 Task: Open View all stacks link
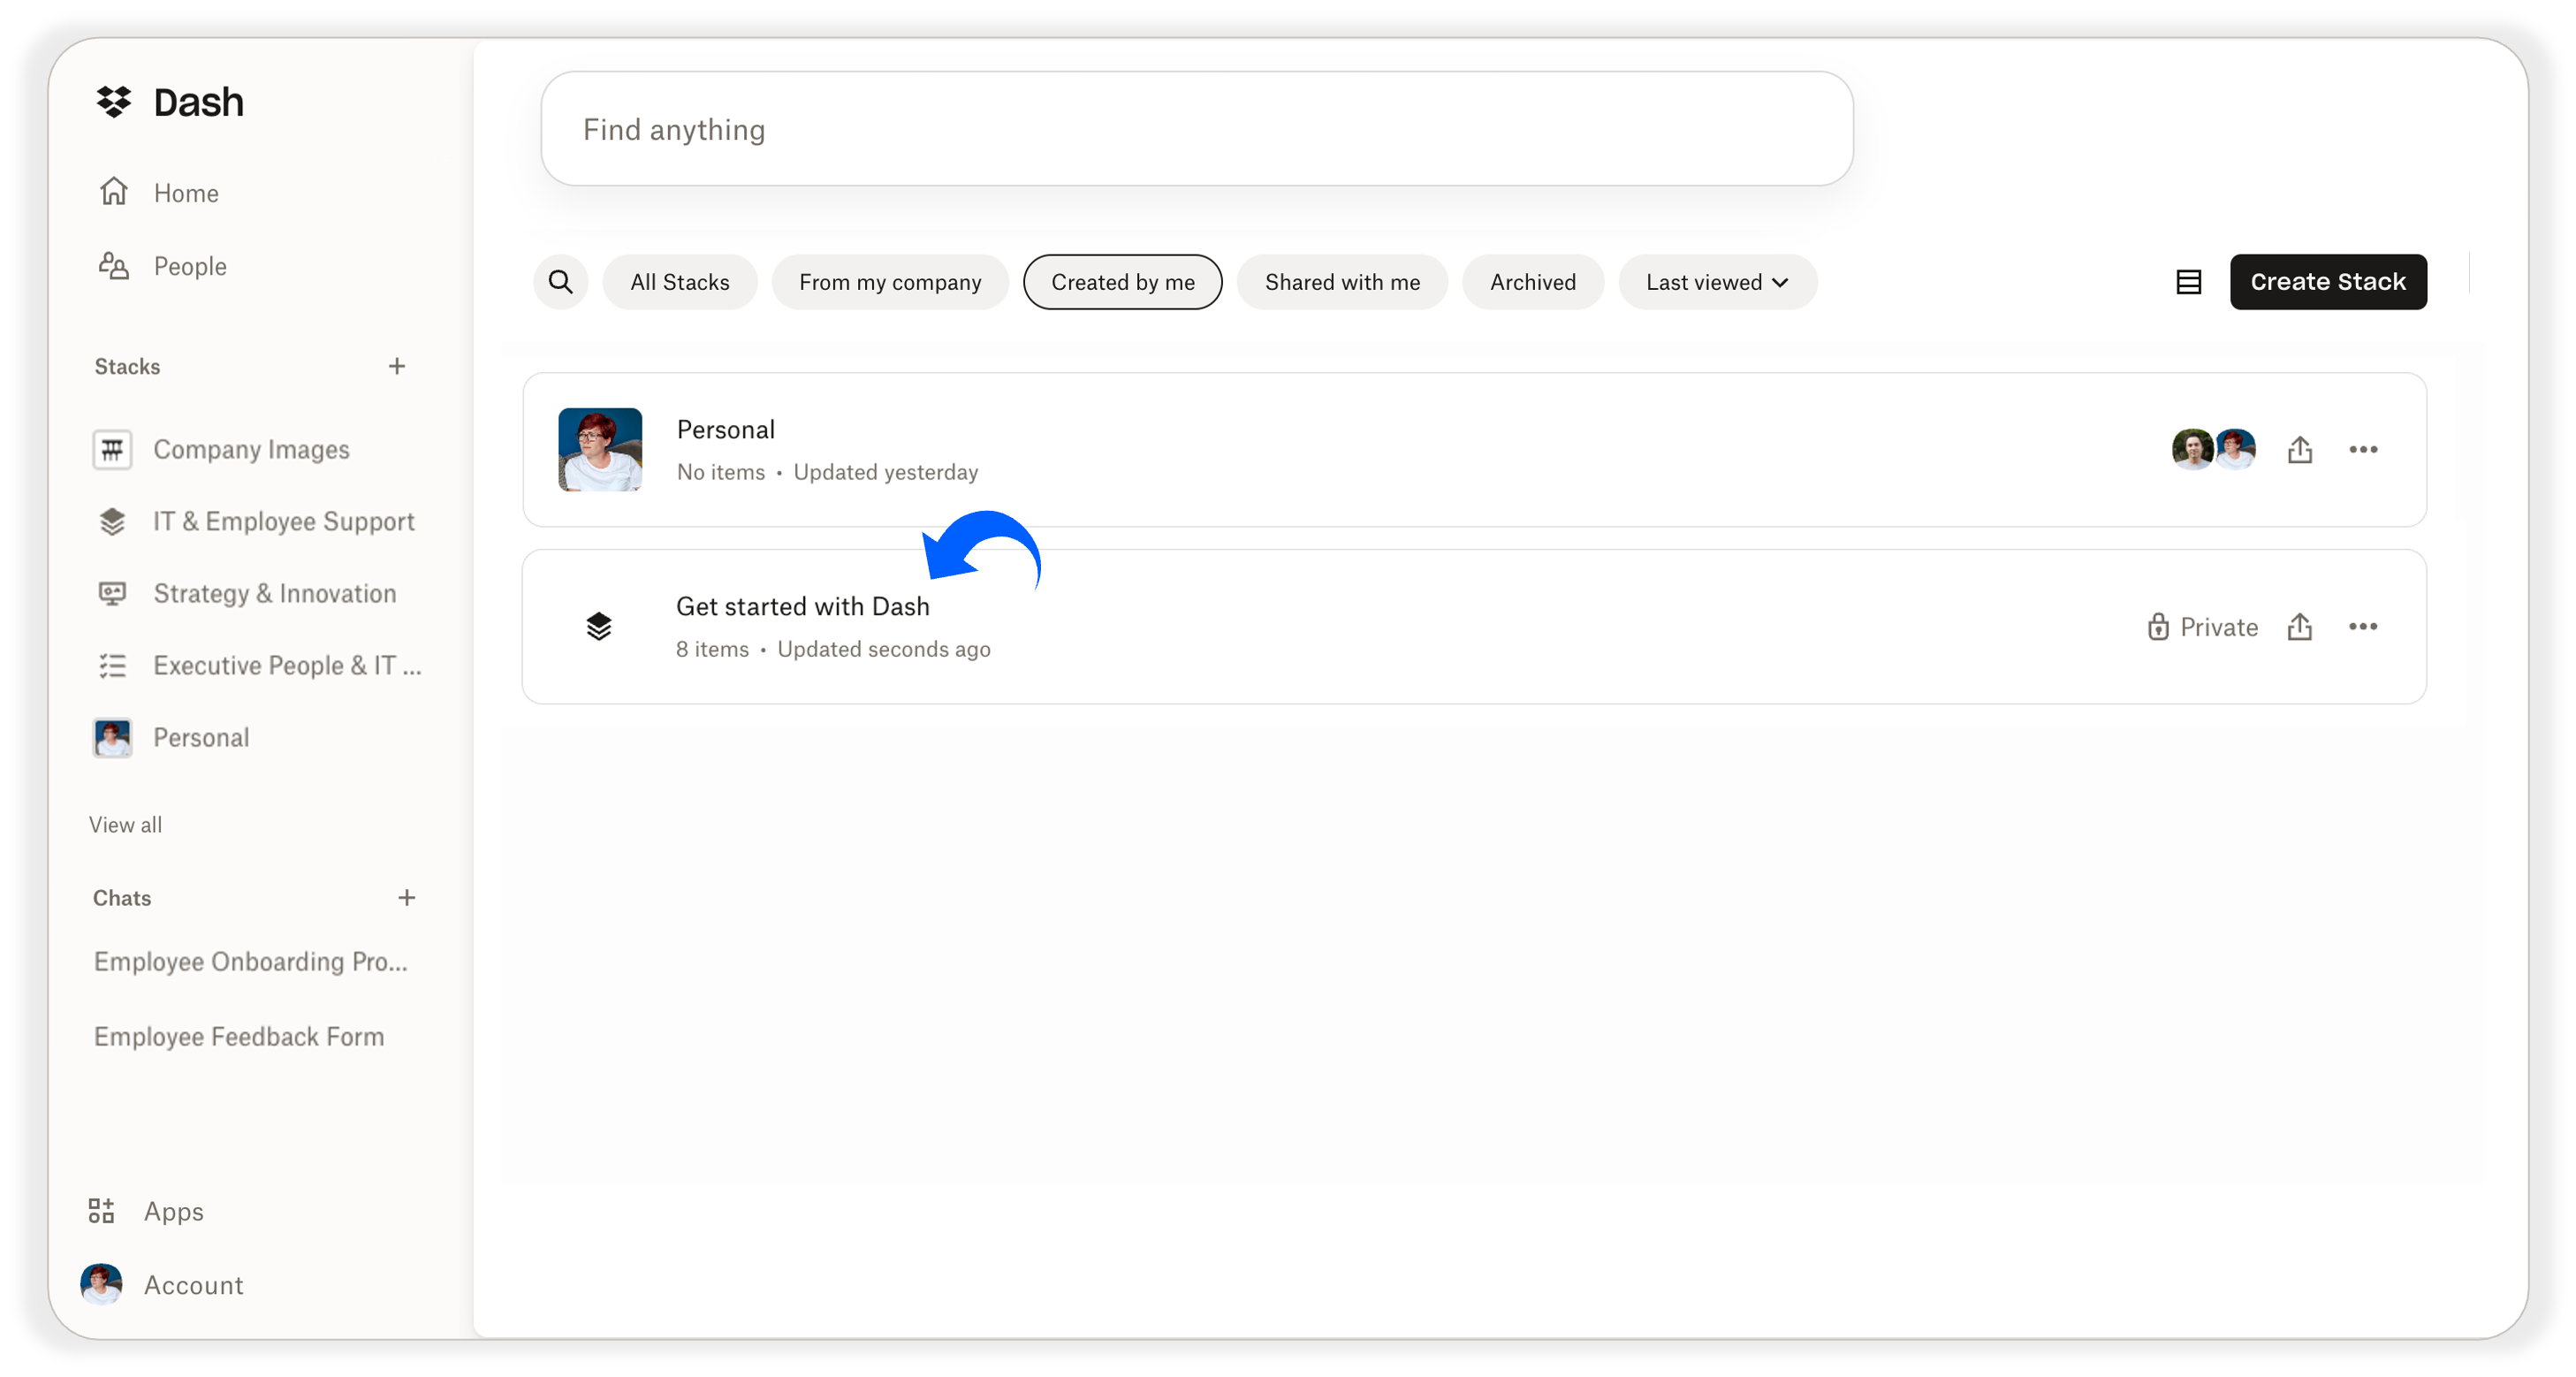(124, 824)
